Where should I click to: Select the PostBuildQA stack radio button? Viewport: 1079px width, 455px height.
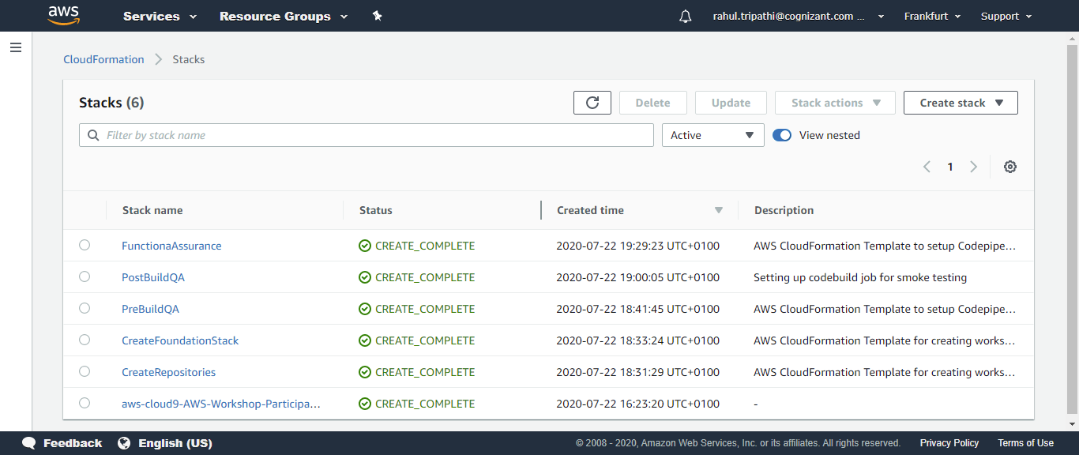coord(85,276)
